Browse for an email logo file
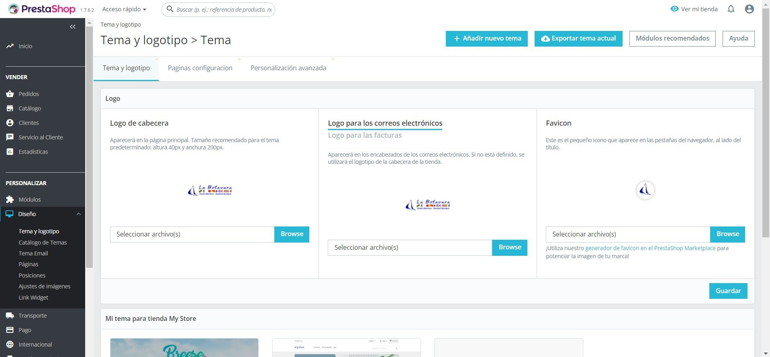Viewport: 770px width, 357px height. (510, 248)
